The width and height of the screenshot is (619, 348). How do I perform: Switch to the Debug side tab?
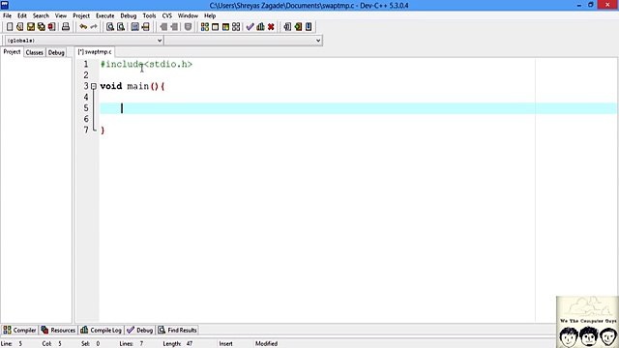pyautogui.click(x=56, y=52)
